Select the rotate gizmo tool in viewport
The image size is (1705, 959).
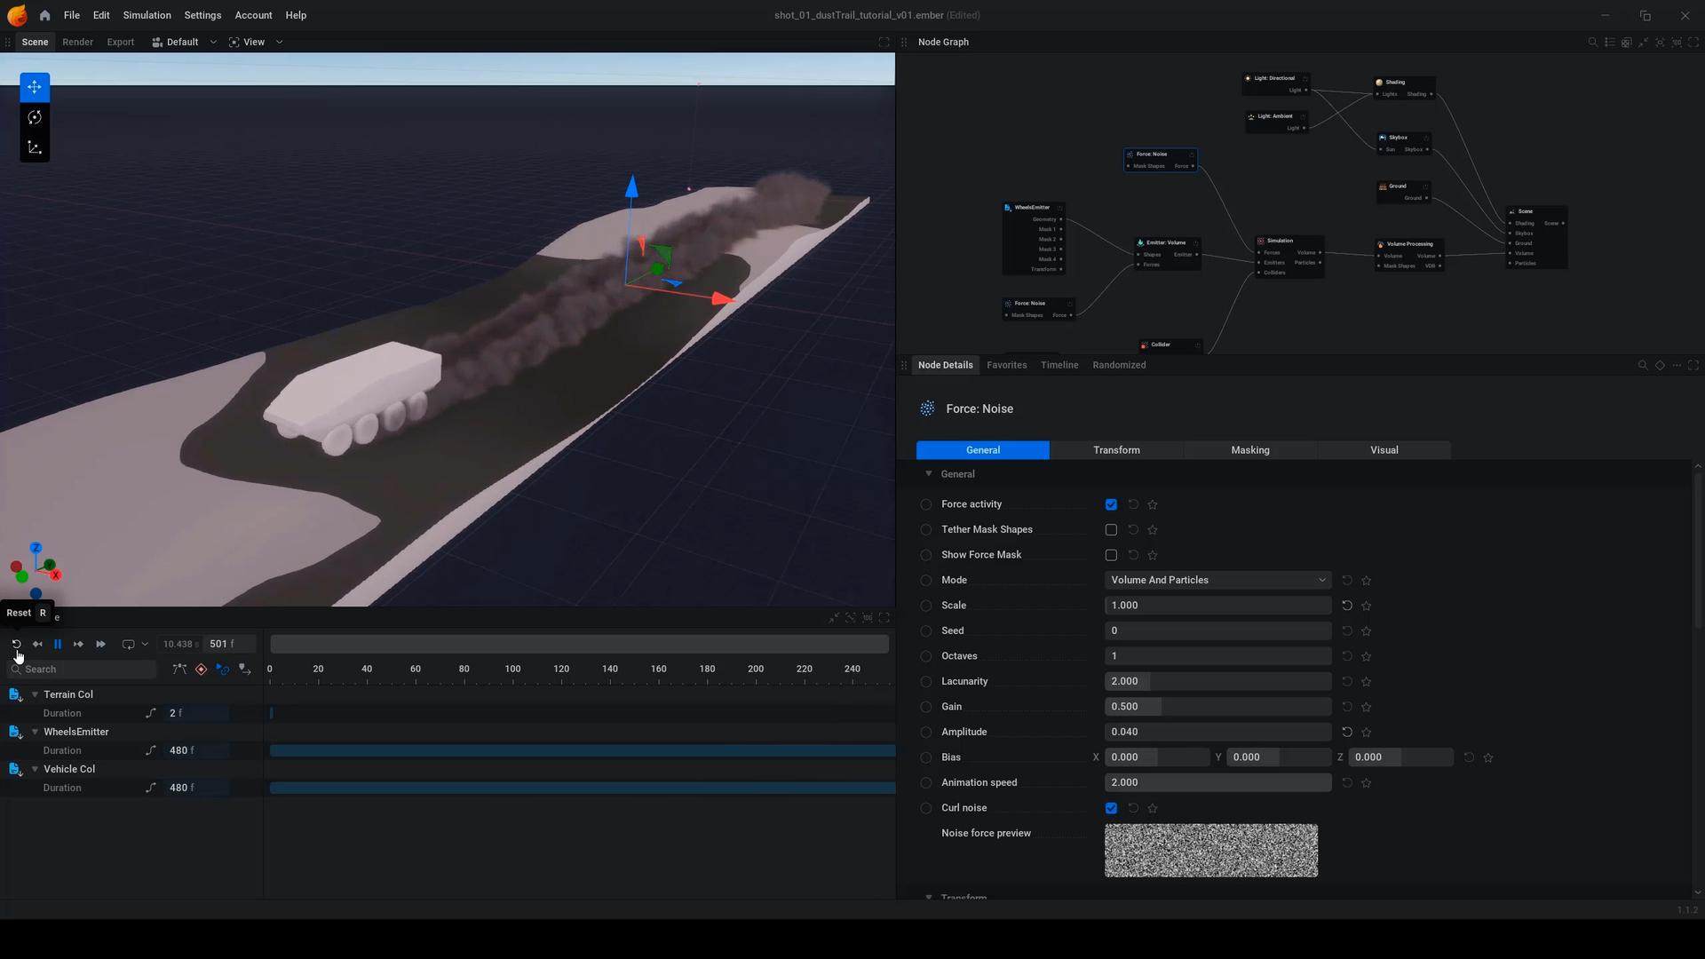tap(35, 117)
